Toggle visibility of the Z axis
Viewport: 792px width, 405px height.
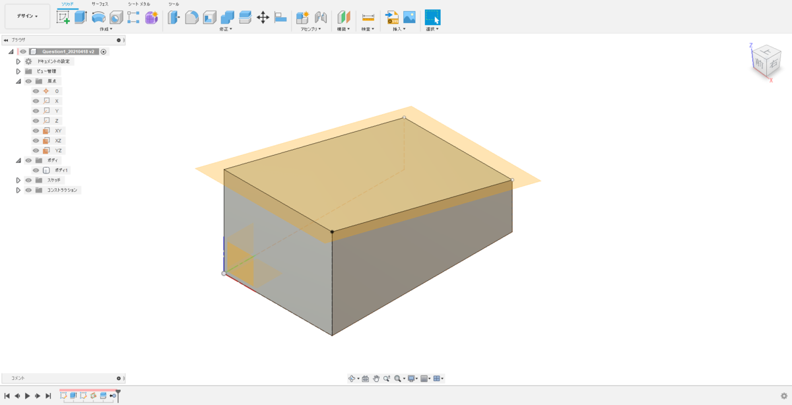[36, 121]
